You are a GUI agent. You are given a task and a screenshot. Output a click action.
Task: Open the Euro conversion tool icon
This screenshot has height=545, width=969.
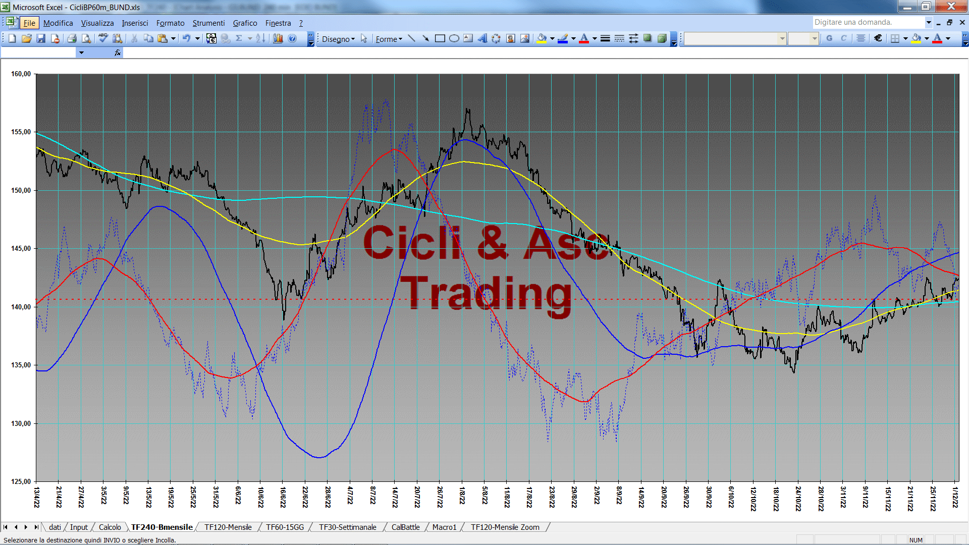click(211, 38)
